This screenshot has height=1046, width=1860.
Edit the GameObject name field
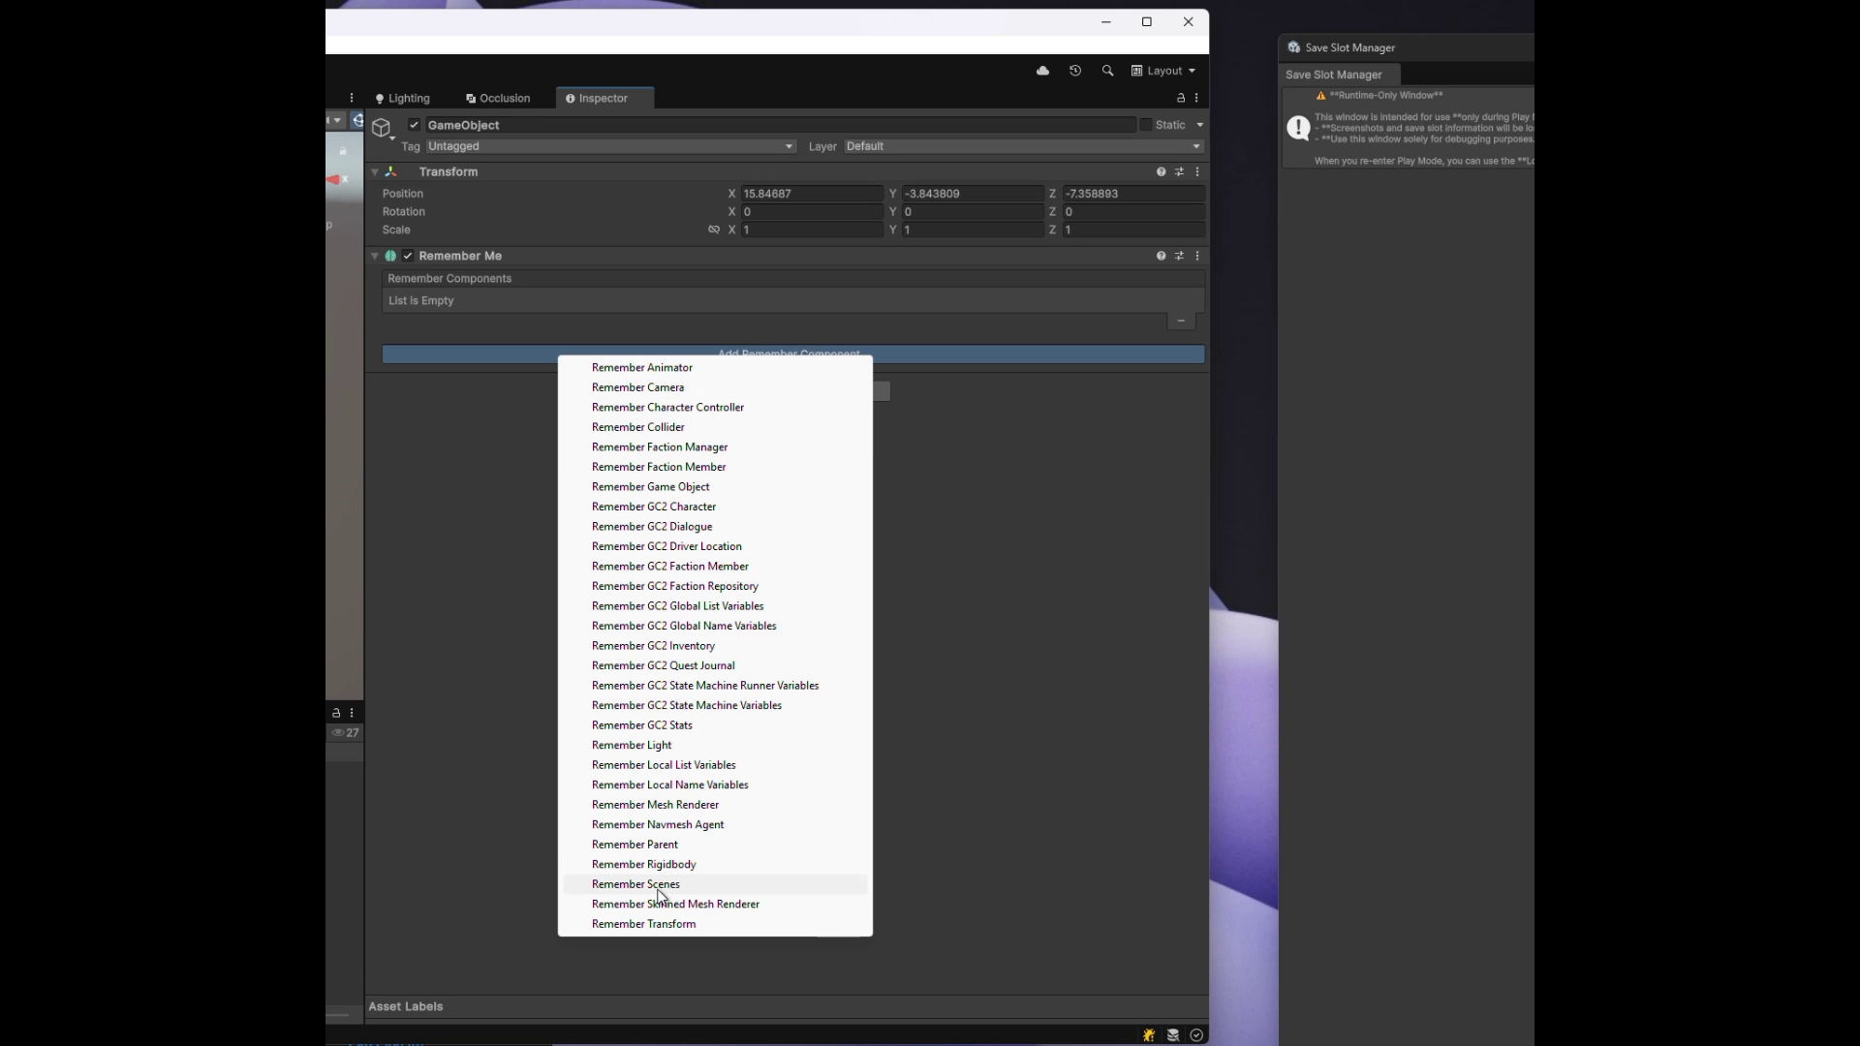780,125
